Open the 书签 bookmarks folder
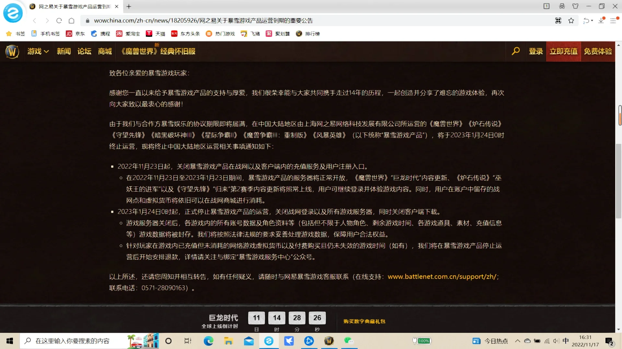The height and width of the screenshot is (349, 622). click(16, 34)
